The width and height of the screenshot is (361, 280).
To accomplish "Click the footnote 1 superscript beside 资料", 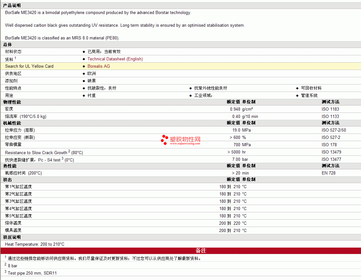I will (x=15, y=58).
